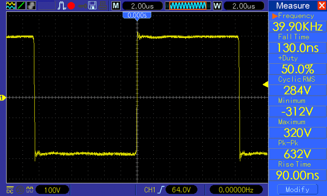The height and width of the screenshot is (196, 327).
Task: Select the Minimum measurement label
Action: coord(292,101)
